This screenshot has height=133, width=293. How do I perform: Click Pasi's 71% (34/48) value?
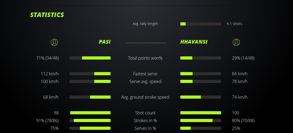47,58
